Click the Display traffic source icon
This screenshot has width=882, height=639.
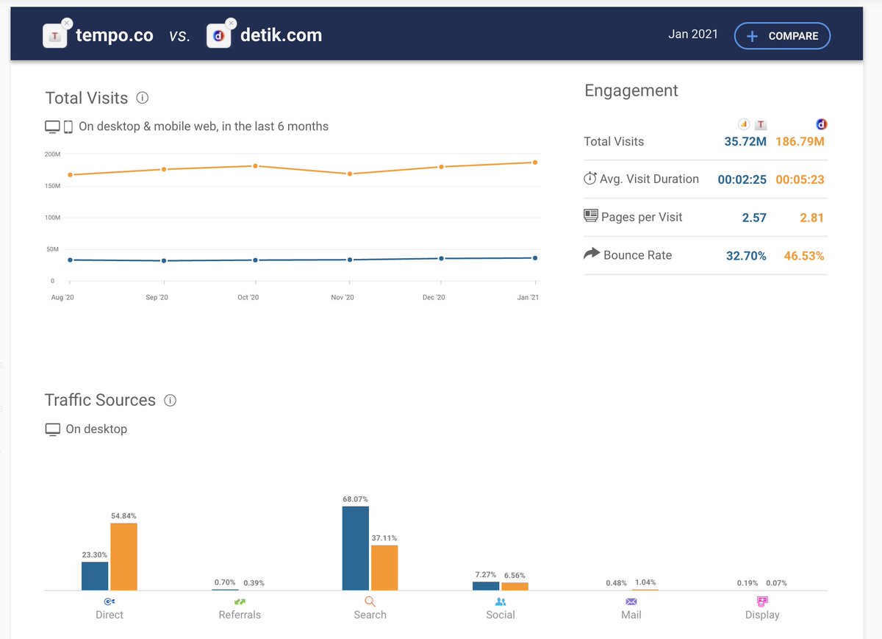click(x=762, y=601)
